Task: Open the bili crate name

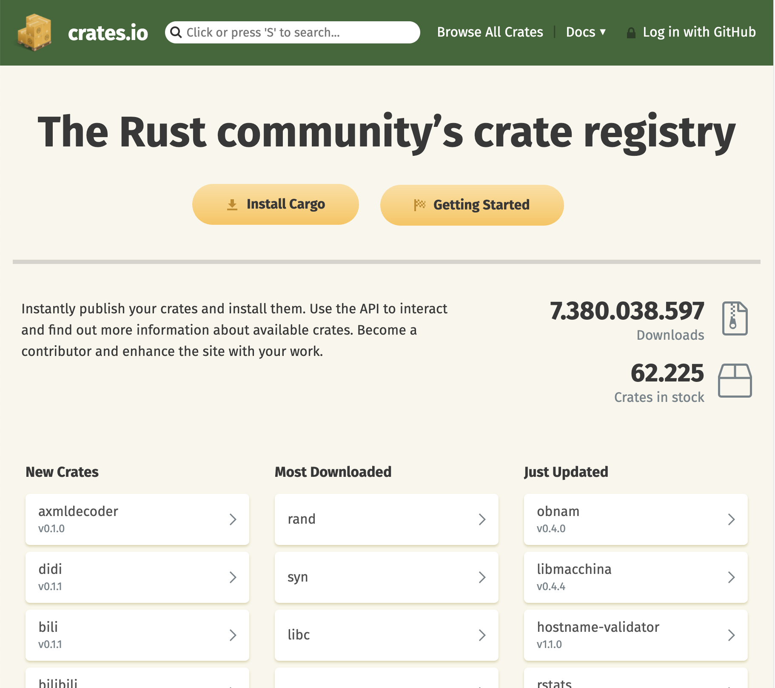Action: (48, 627)
